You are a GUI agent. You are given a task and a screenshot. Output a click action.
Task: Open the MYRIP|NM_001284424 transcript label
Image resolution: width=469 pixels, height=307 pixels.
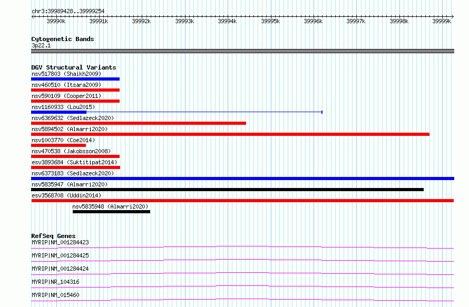tap(60, 269)
